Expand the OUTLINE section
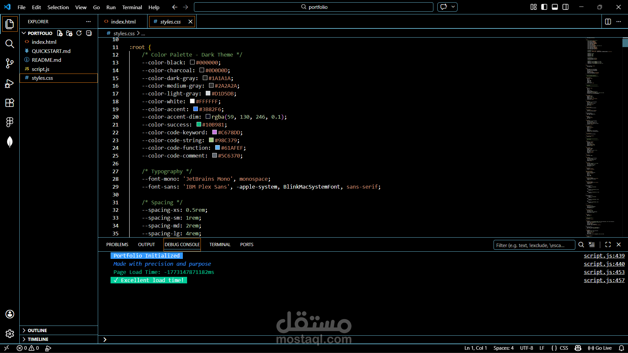628x353 pixels. coord(37,330)
